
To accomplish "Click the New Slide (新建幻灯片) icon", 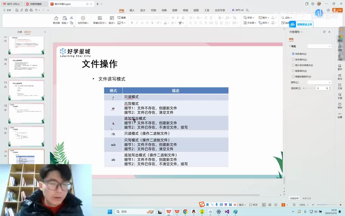I will coord(100,18).
